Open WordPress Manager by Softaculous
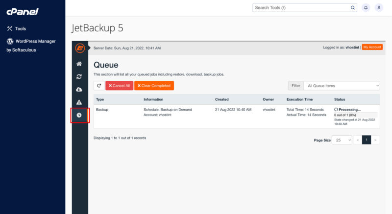This screenshot has width=392, height=214. 31,46
